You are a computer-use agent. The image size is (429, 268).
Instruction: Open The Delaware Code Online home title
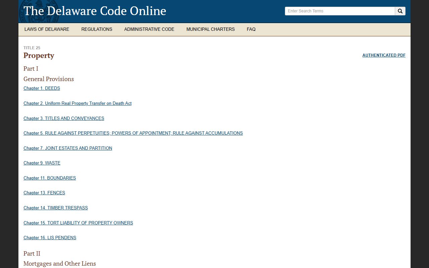click(95, 11)
